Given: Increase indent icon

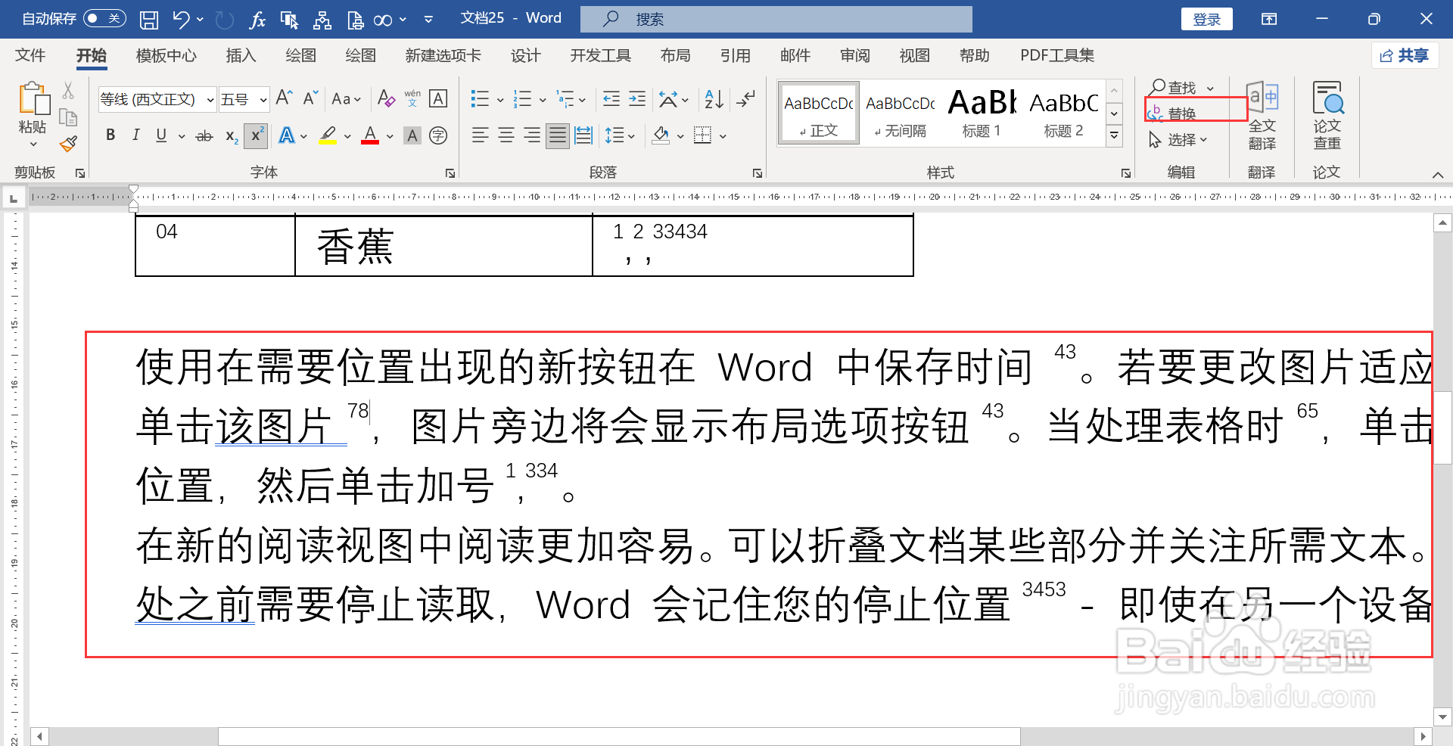Looking at the screenshot, I should pos(637,98).
